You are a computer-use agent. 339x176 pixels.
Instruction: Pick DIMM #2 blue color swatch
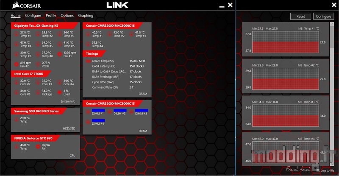120,110
